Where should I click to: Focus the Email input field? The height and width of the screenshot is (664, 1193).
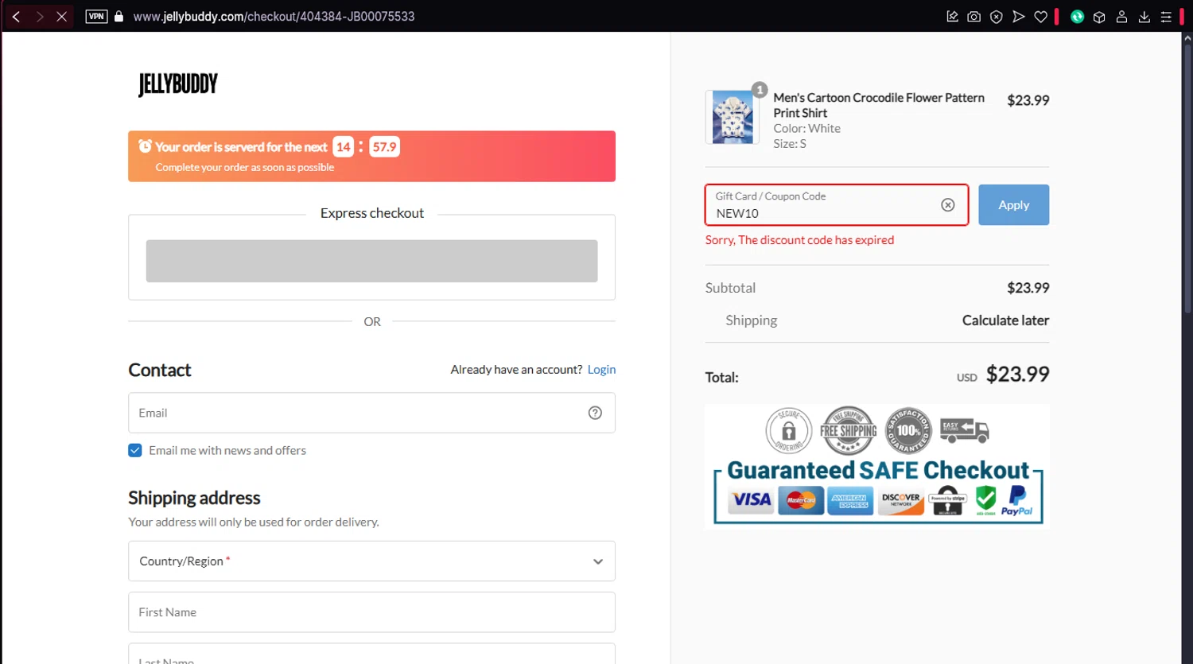click(371, 413)
